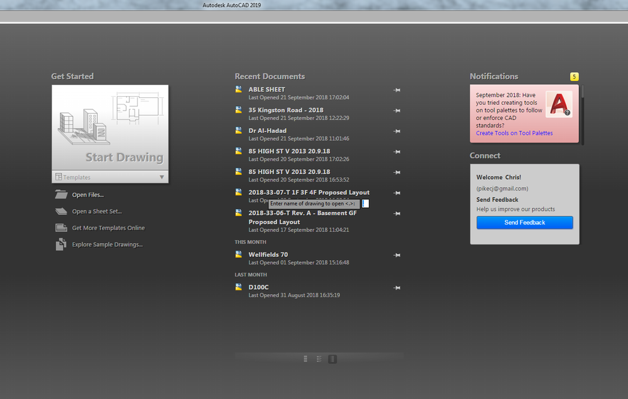Image resolution: width=628 pixels, height=399 pixels.
Task: Pin the 35 Kingston Road - 2018 document
Action: point(397,111)
